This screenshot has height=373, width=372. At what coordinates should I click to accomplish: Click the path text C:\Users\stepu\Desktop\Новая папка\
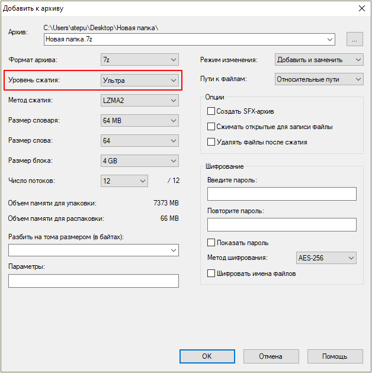(101, 28)
